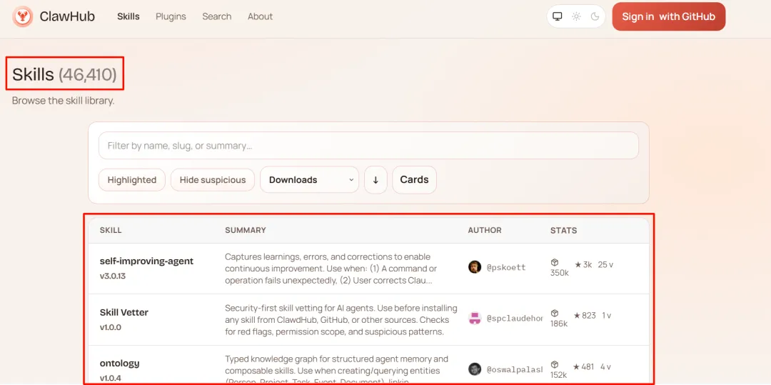This screenshot has height=385, width=771.
Task: Click downloads cube icon in Skill Vetter row
Action: click(555, 314)
